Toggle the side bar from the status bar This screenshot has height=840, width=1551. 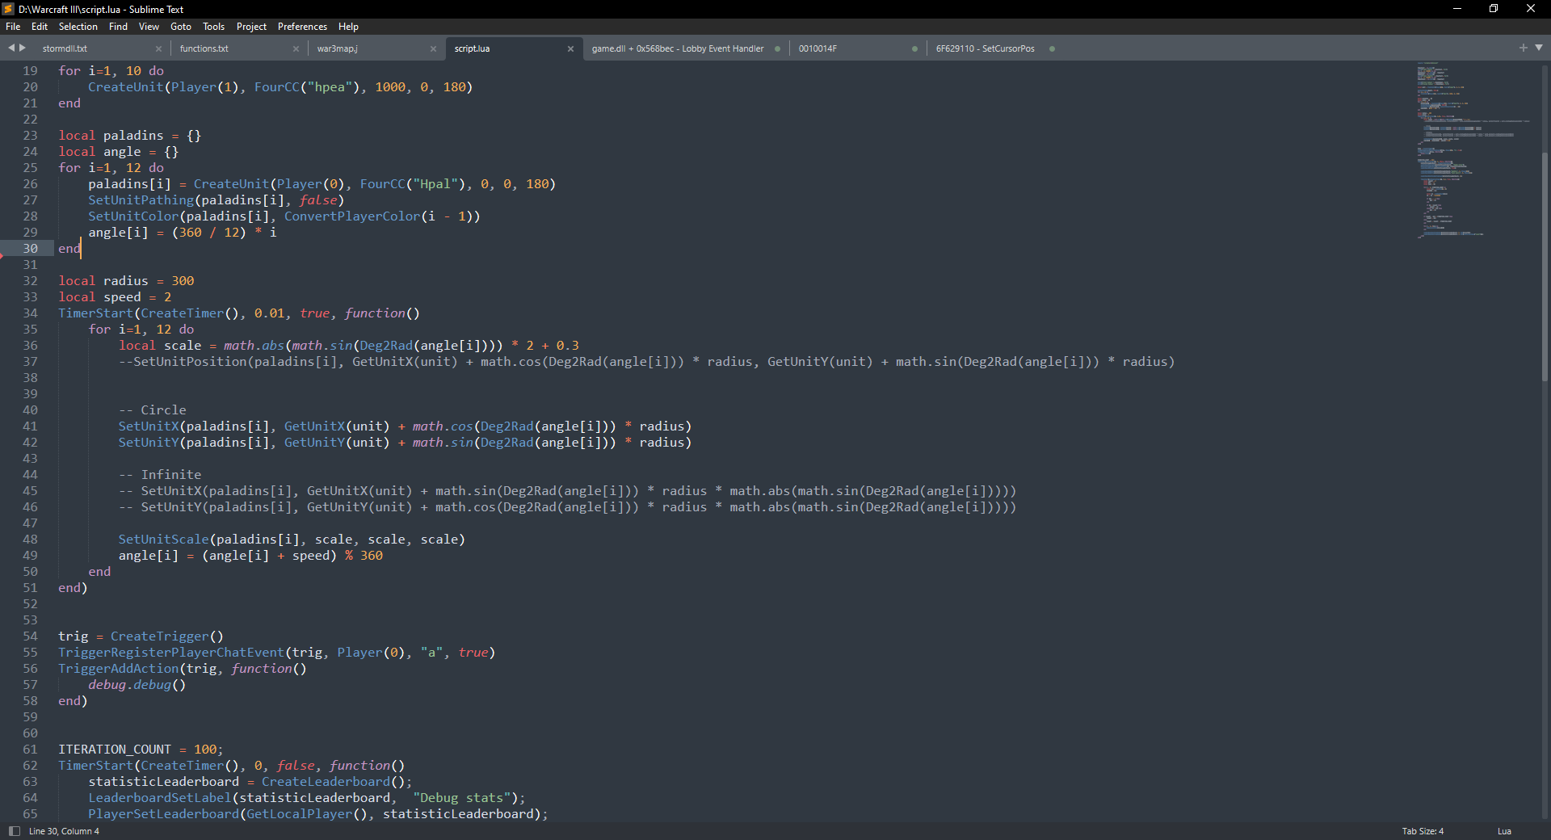(14, 831)
